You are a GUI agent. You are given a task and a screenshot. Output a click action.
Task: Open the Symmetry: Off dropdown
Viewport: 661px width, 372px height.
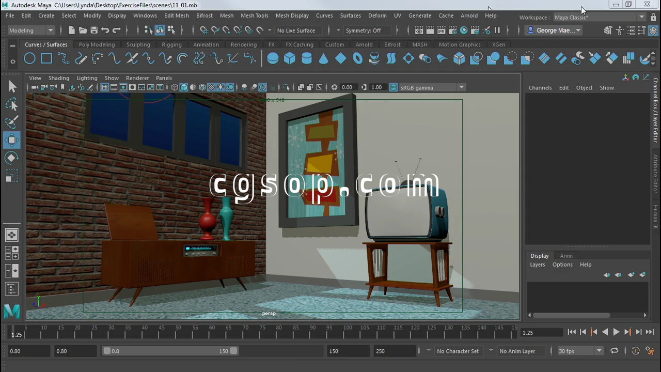point(368,30)
